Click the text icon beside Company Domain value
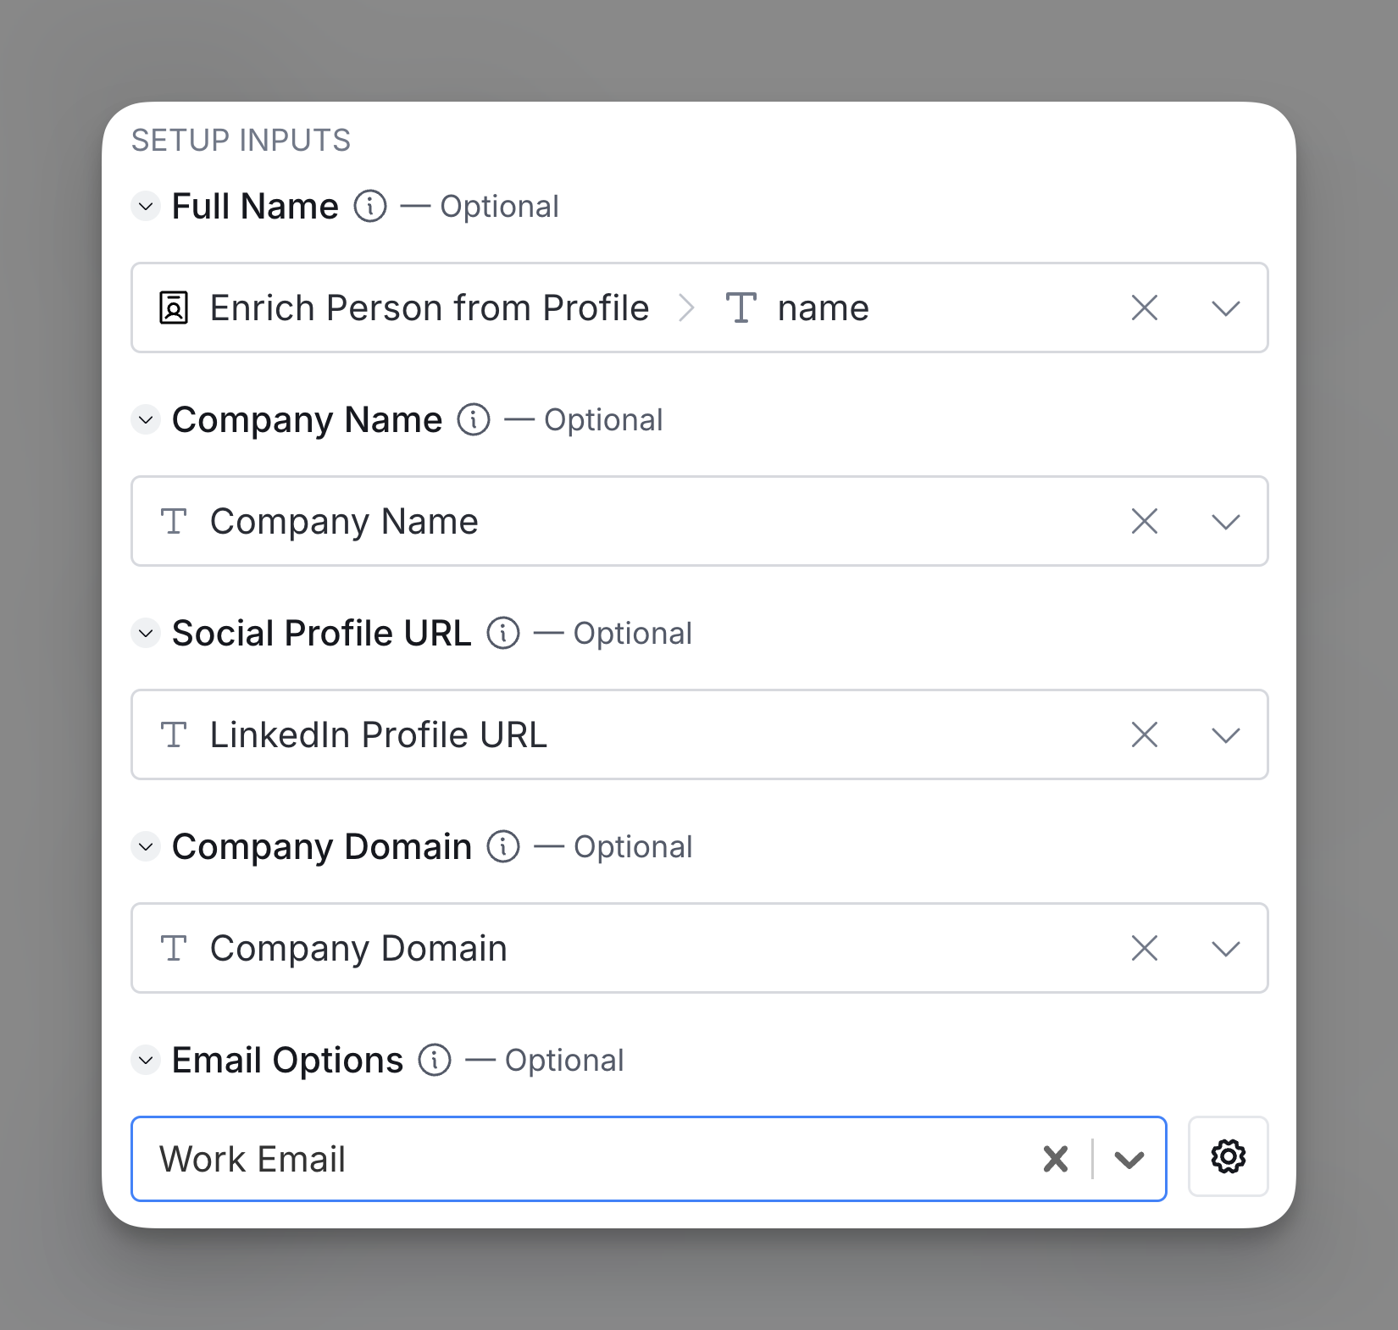 point(174,948)
